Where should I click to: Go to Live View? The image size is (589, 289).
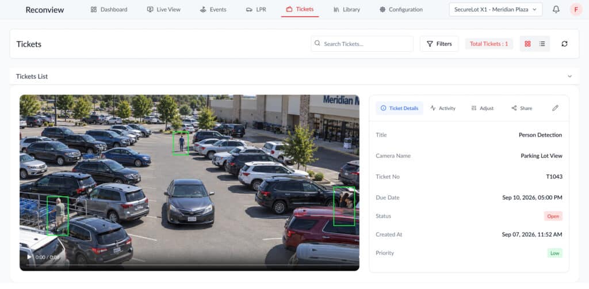[x=164, y=9]
